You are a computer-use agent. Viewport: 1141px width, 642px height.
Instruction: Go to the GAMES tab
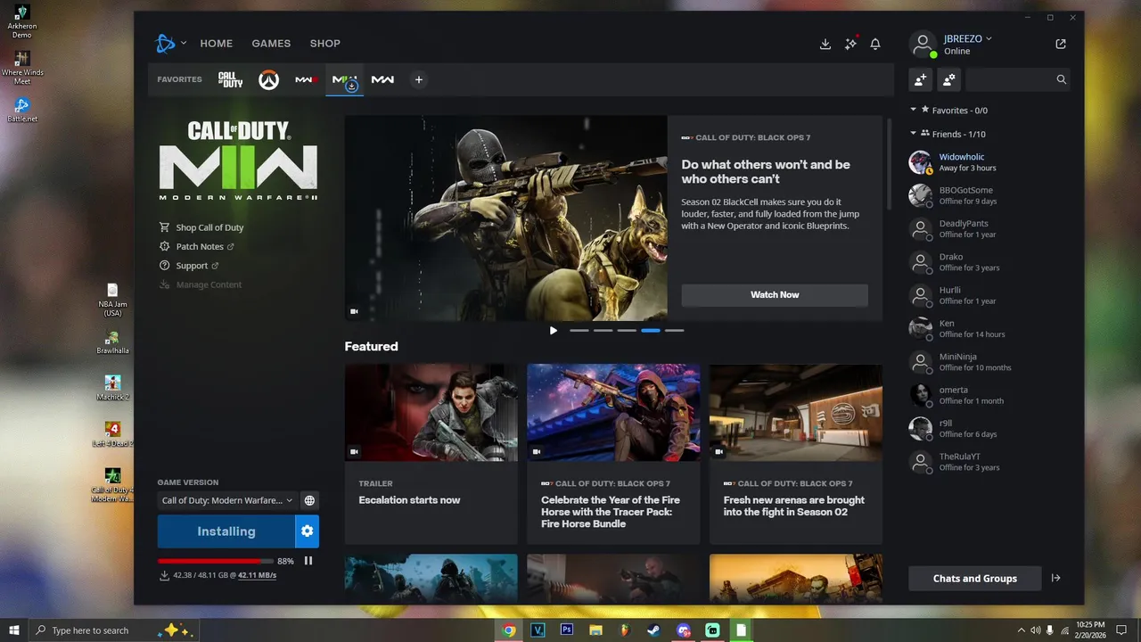pyautogui.click(x=271, y=44)
